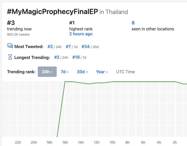Switch to the 30d trending rank tab
The height and width of the screenshot is (146, 187).
(x=82, y=72)
